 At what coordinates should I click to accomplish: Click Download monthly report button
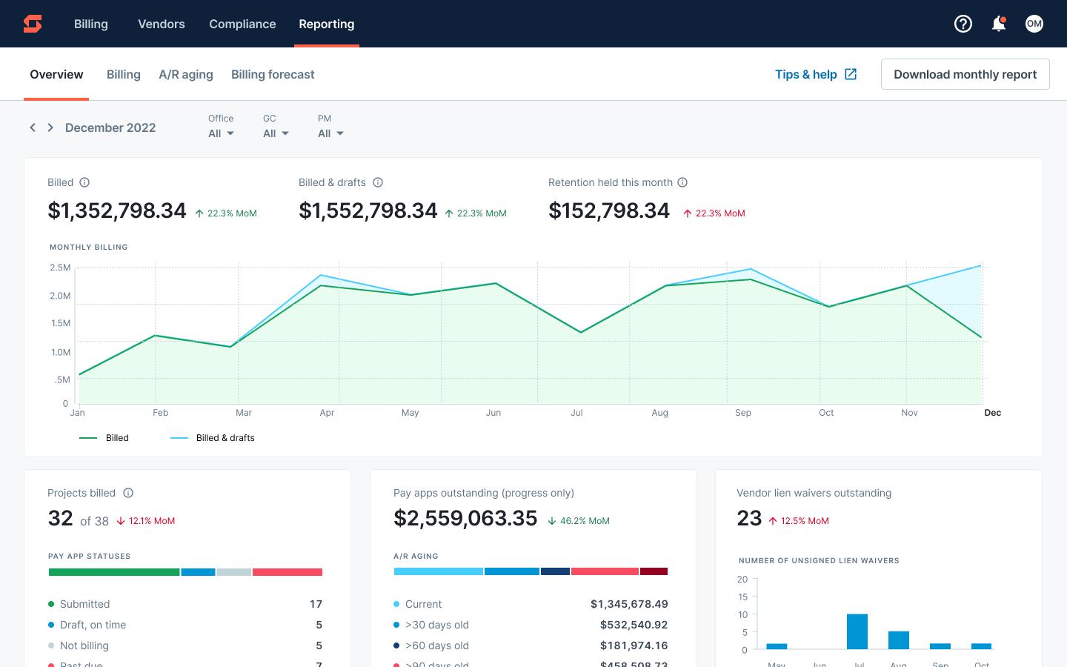[965, 74]
